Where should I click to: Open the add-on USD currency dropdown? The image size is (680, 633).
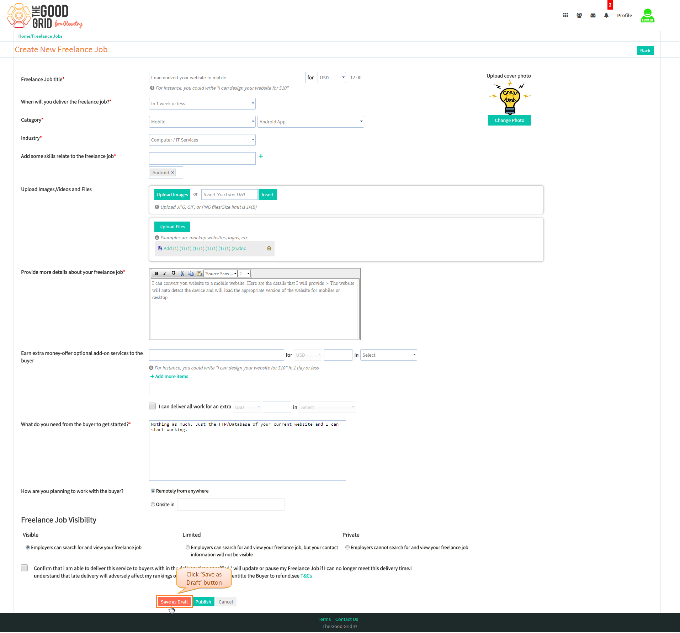(x=308, y=355)
